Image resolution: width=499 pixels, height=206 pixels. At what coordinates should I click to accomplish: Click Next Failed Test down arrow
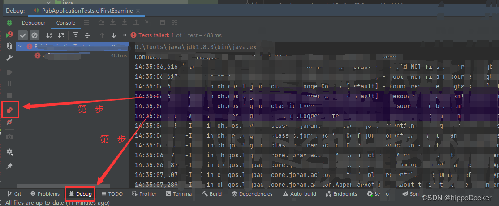114,35
